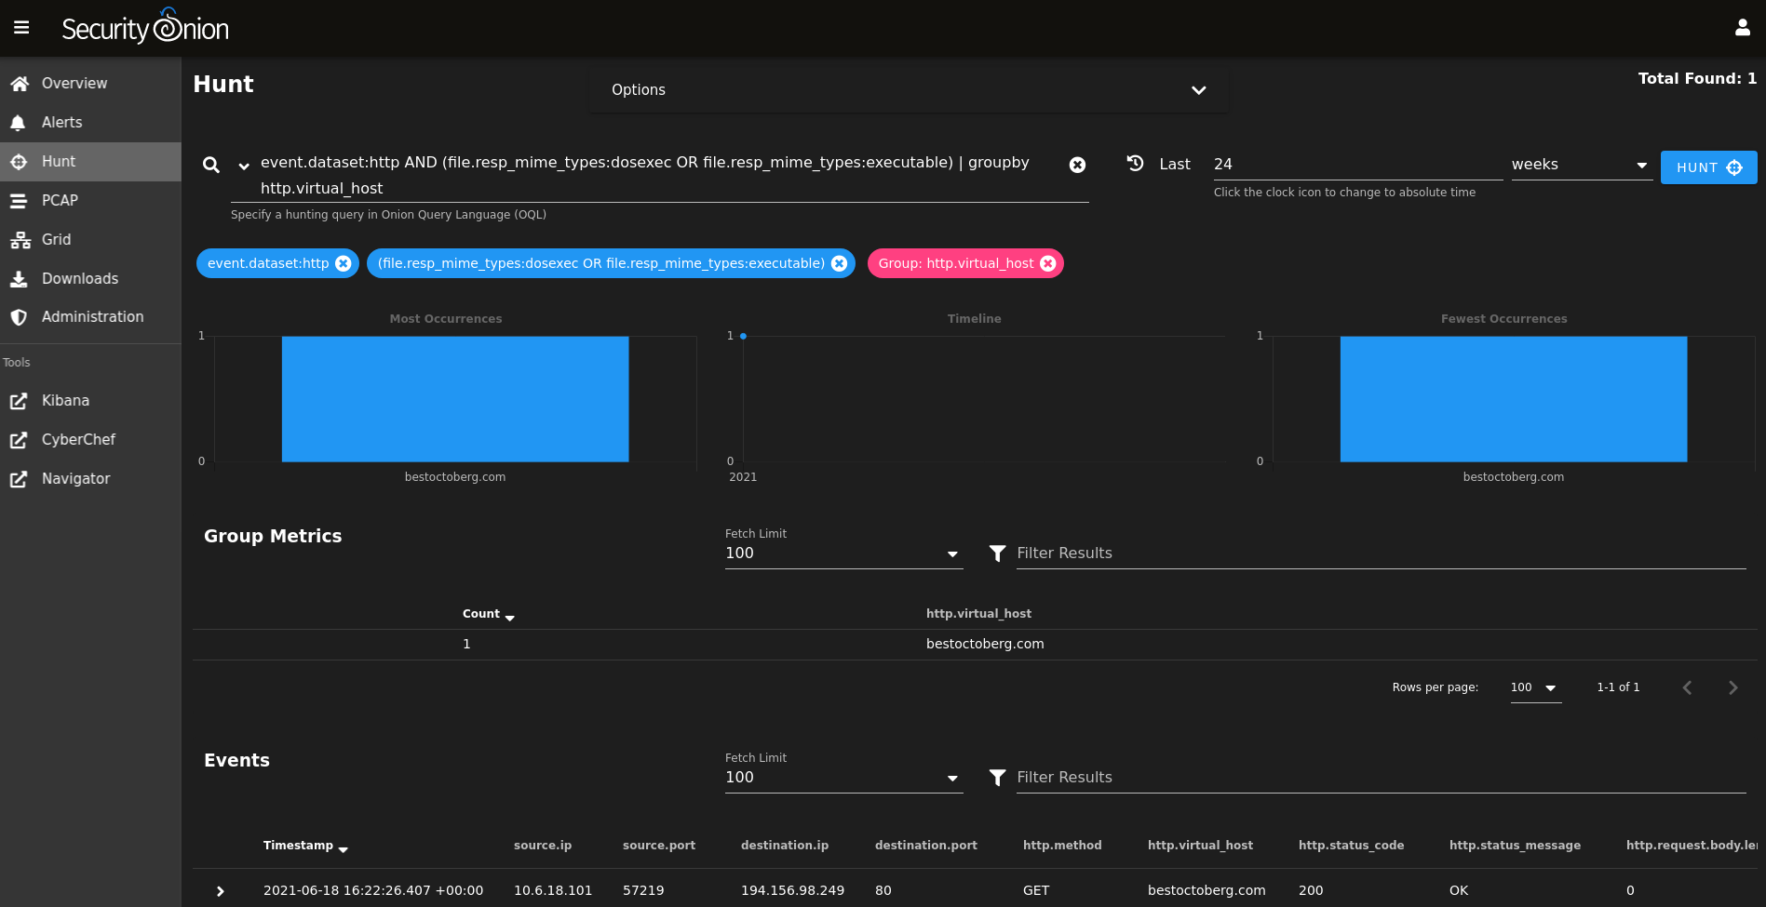1766x907 pixels.
Task: Click destination IP 194.156.98.249 cell
Action: 792,891
